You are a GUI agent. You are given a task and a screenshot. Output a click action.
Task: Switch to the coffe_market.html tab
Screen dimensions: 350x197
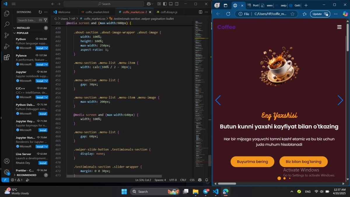(x=95, y=12)
